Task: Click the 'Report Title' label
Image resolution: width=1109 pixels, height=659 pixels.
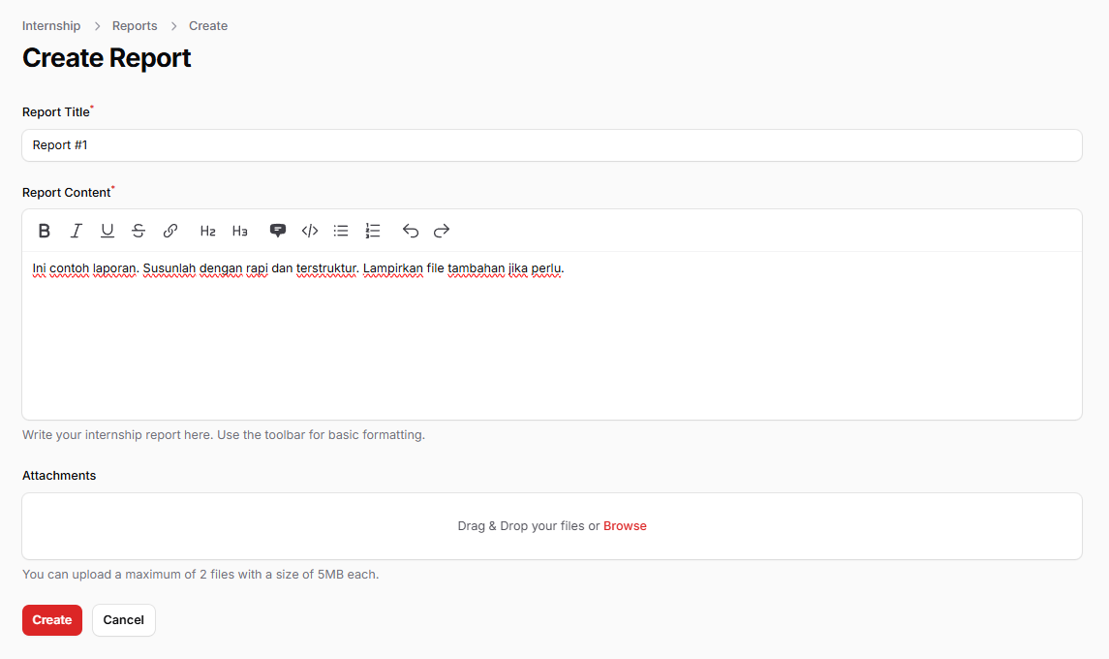Action: point(56,111)
